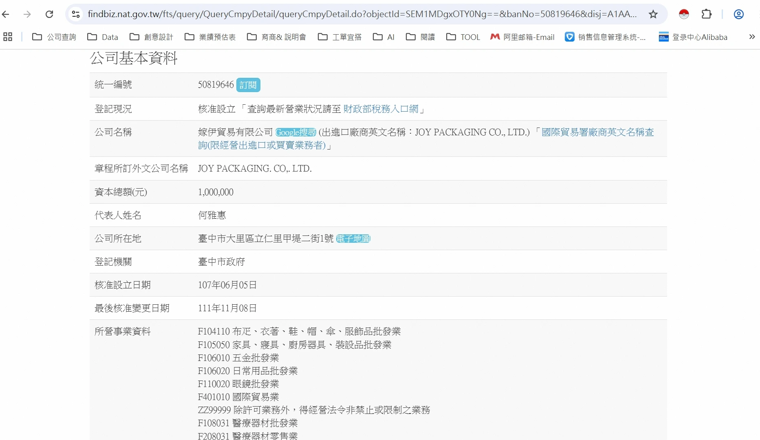The height and width of the screenshot is (440, 760).
Task: Open the AI bookmark folder
Action: click(x=383, y=37)
